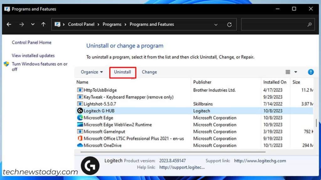Minimize the Programs and Features window

(278, 9)
